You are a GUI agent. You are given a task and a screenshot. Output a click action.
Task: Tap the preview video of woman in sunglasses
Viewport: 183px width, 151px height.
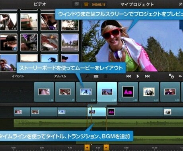coord(132,46)
